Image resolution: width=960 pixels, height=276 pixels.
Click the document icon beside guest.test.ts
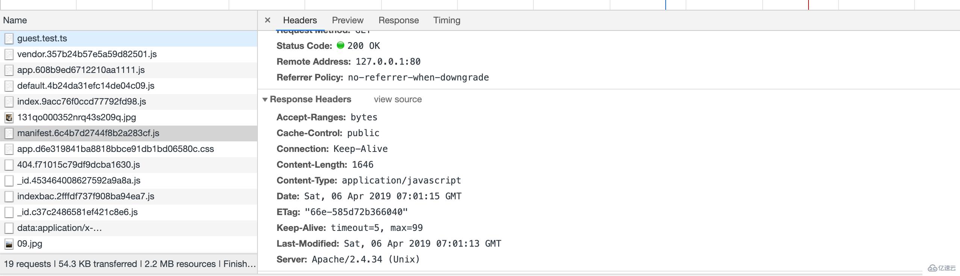[9, 39]
